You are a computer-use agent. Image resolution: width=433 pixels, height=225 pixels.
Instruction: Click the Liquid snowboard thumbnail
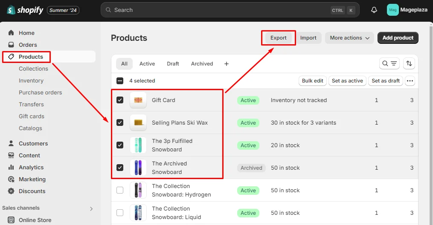coord(138,213)
